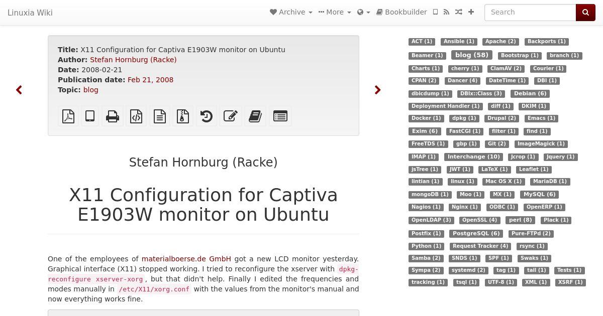Open the printer-friendly version

click(x=113, y=116)
